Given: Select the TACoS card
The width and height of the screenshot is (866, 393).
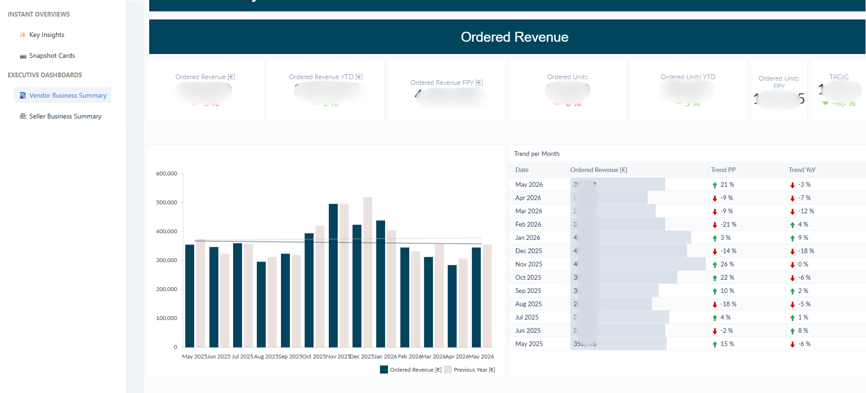Looking at the screenshot, I should pos(838,90).
